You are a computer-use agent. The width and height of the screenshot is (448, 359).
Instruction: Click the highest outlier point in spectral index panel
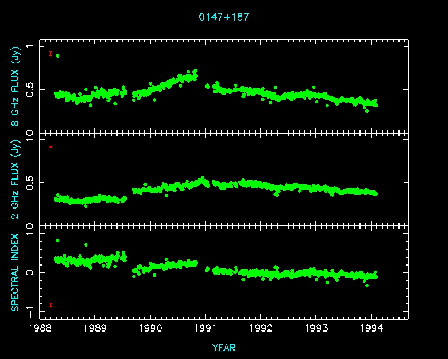click(x=57, y=240)
